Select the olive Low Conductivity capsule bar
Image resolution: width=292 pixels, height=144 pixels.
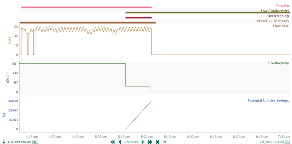[x=208, y=12]
